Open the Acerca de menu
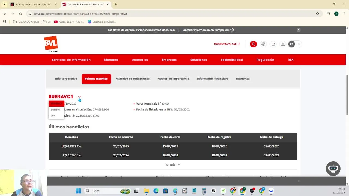349x196 pixels. 140,60
